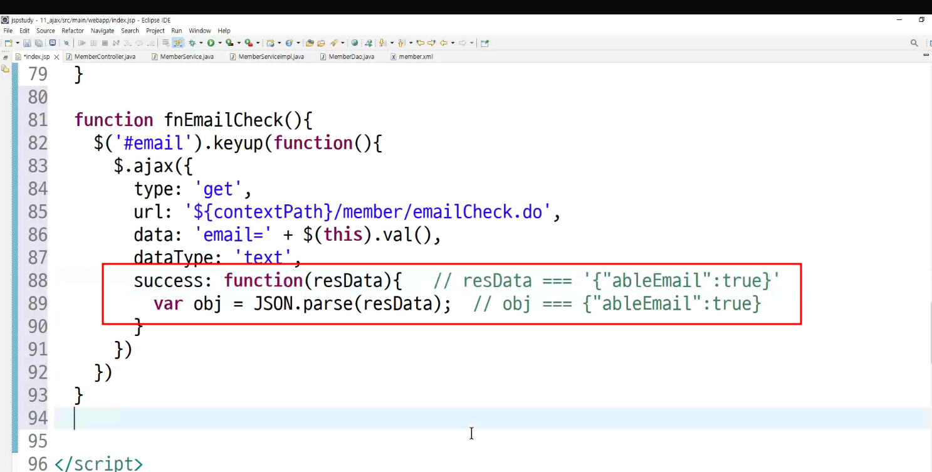This screenshot has width=932, height=472.
Task: Click the Pin Editor toolbar icon
Action: tap(484, 43)
